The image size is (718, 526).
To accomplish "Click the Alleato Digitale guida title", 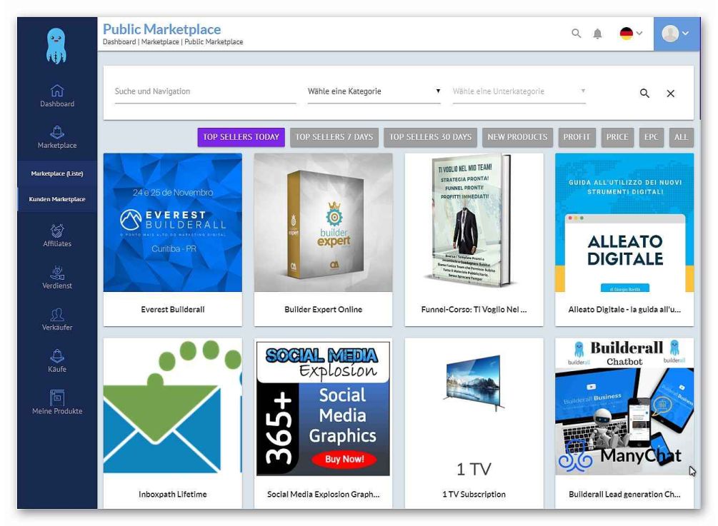I will [624, 310].
